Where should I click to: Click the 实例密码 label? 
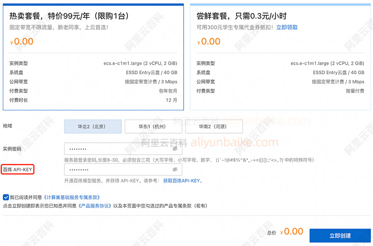(x=12, y=149)
